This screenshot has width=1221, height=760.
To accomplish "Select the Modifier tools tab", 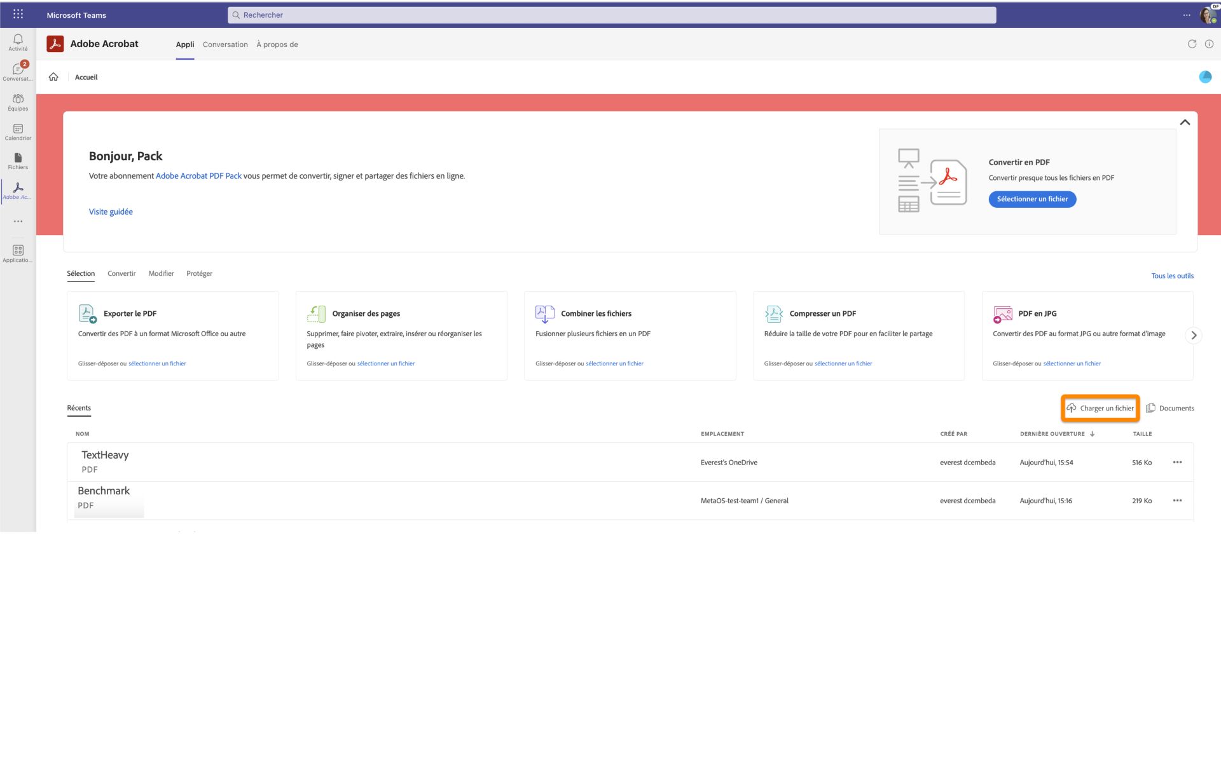I will pyautogui.click(x=161, y=273).
